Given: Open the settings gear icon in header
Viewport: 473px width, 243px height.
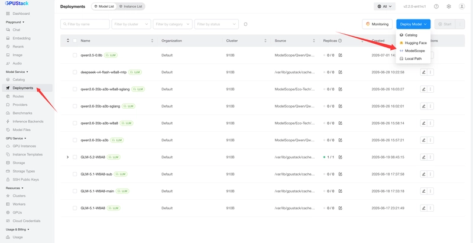Looking at the screenshot, I should coord(449,7).
